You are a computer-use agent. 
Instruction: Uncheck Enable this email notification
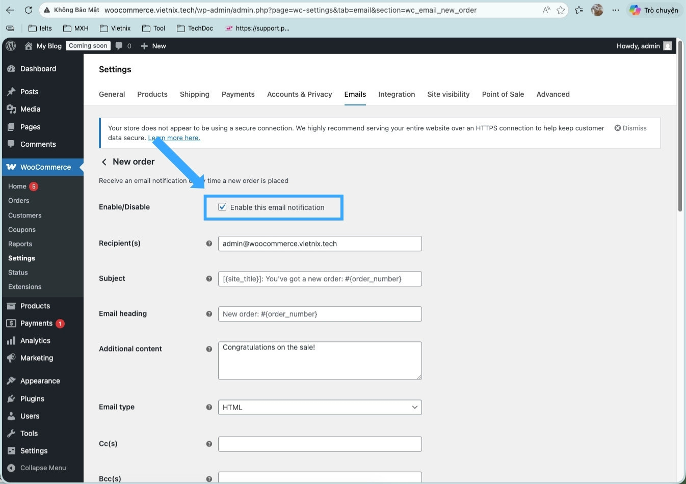point(222,207)
